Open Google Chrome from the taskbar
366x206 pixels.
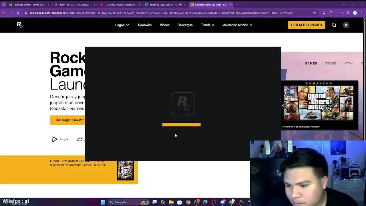[x=188, y=202]
